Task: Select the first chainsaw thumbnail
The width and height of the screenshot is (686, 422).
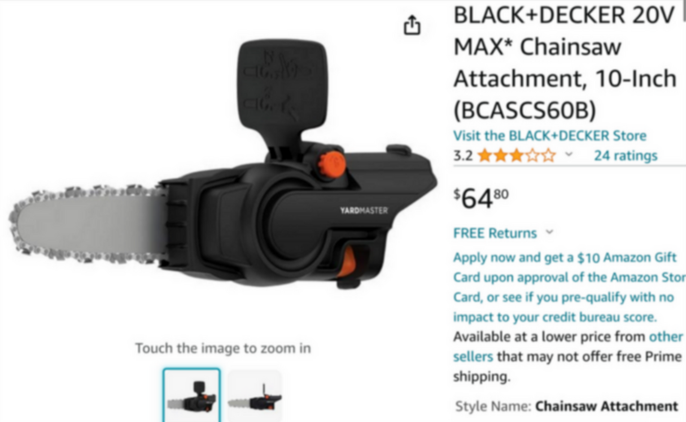Action: click(x=192, y=395)
